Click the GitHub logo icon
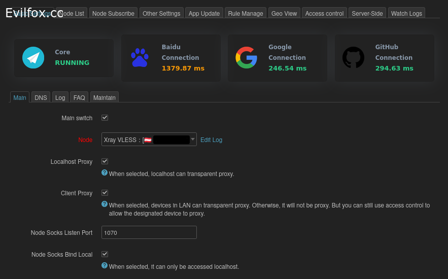The height and width of the screenshot is (279, 448). point(353,57)
